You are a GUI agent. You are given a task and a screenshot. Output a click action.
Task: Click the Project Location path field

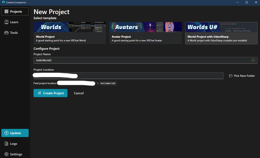[x=128, y=76]
